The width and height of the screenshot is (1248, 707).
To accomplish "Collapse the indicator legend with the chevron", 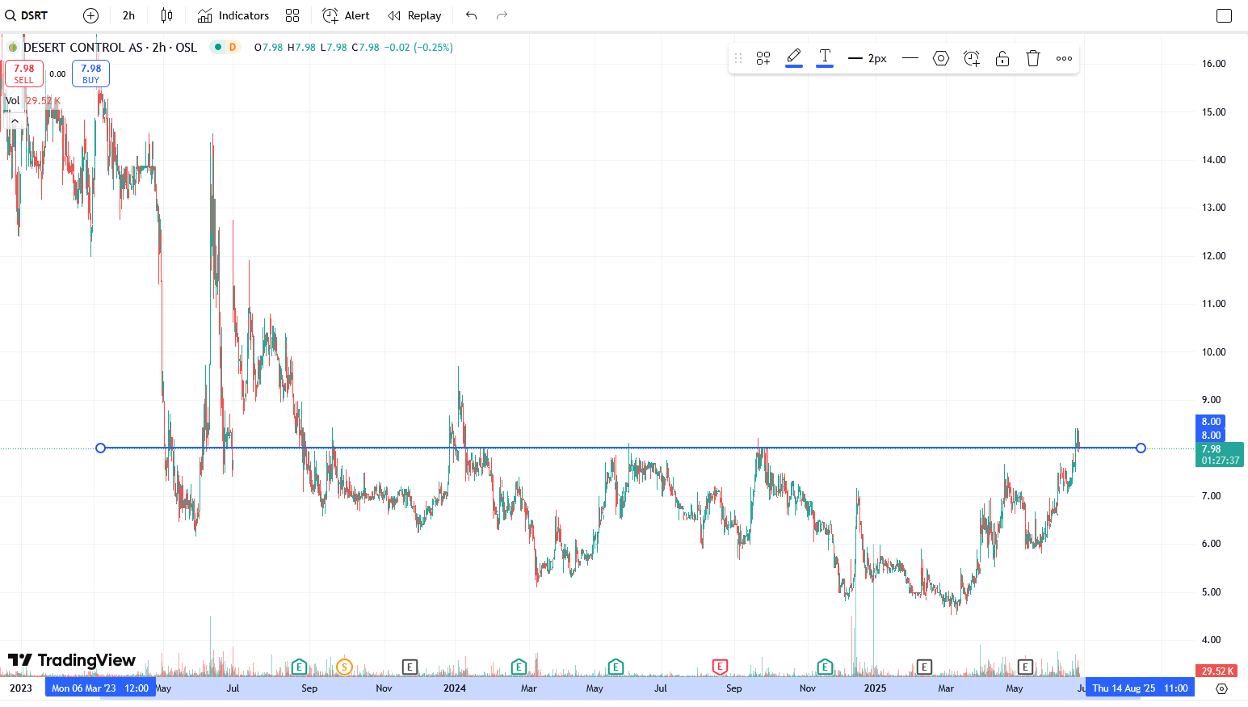I will (x=15, y=121).
